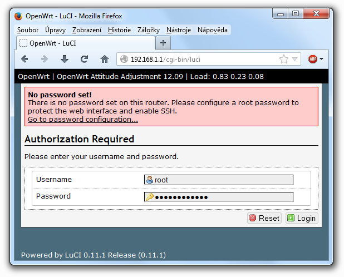Open the home page icon
This screenshot has width=344, height=277.
click(105, 59)
